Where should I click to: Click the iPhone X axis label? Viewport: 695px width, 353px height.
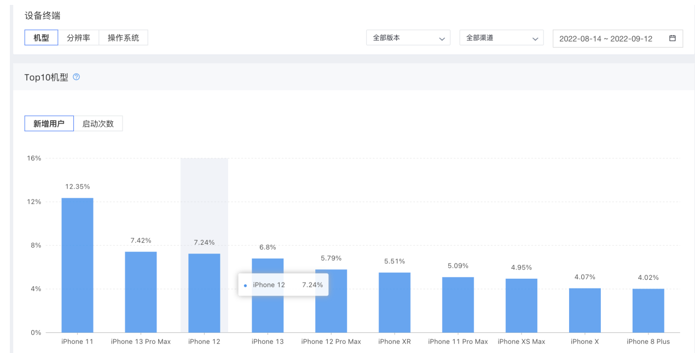click(585, 342)
